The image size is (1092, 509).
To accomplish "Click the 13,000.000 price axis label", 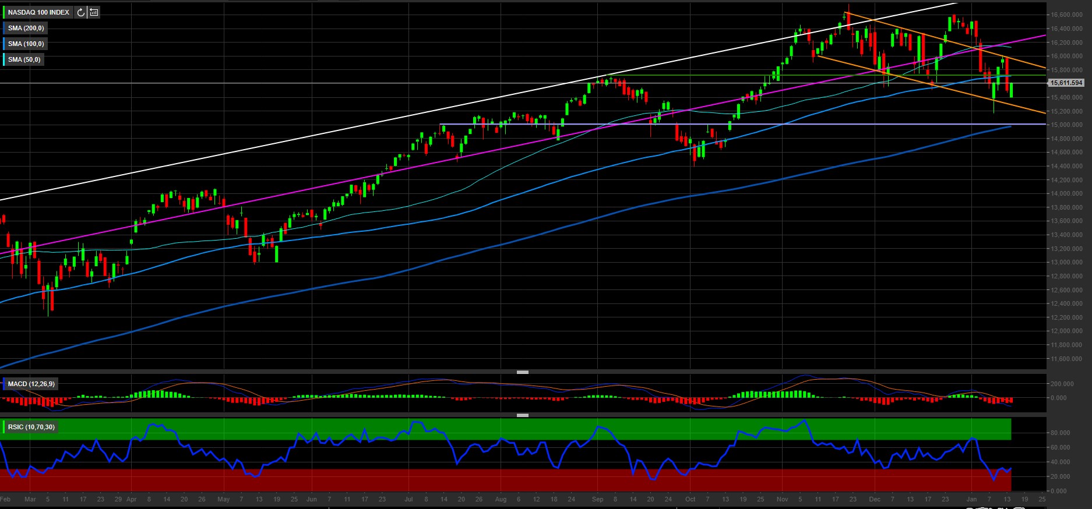I will (1067, 262).
